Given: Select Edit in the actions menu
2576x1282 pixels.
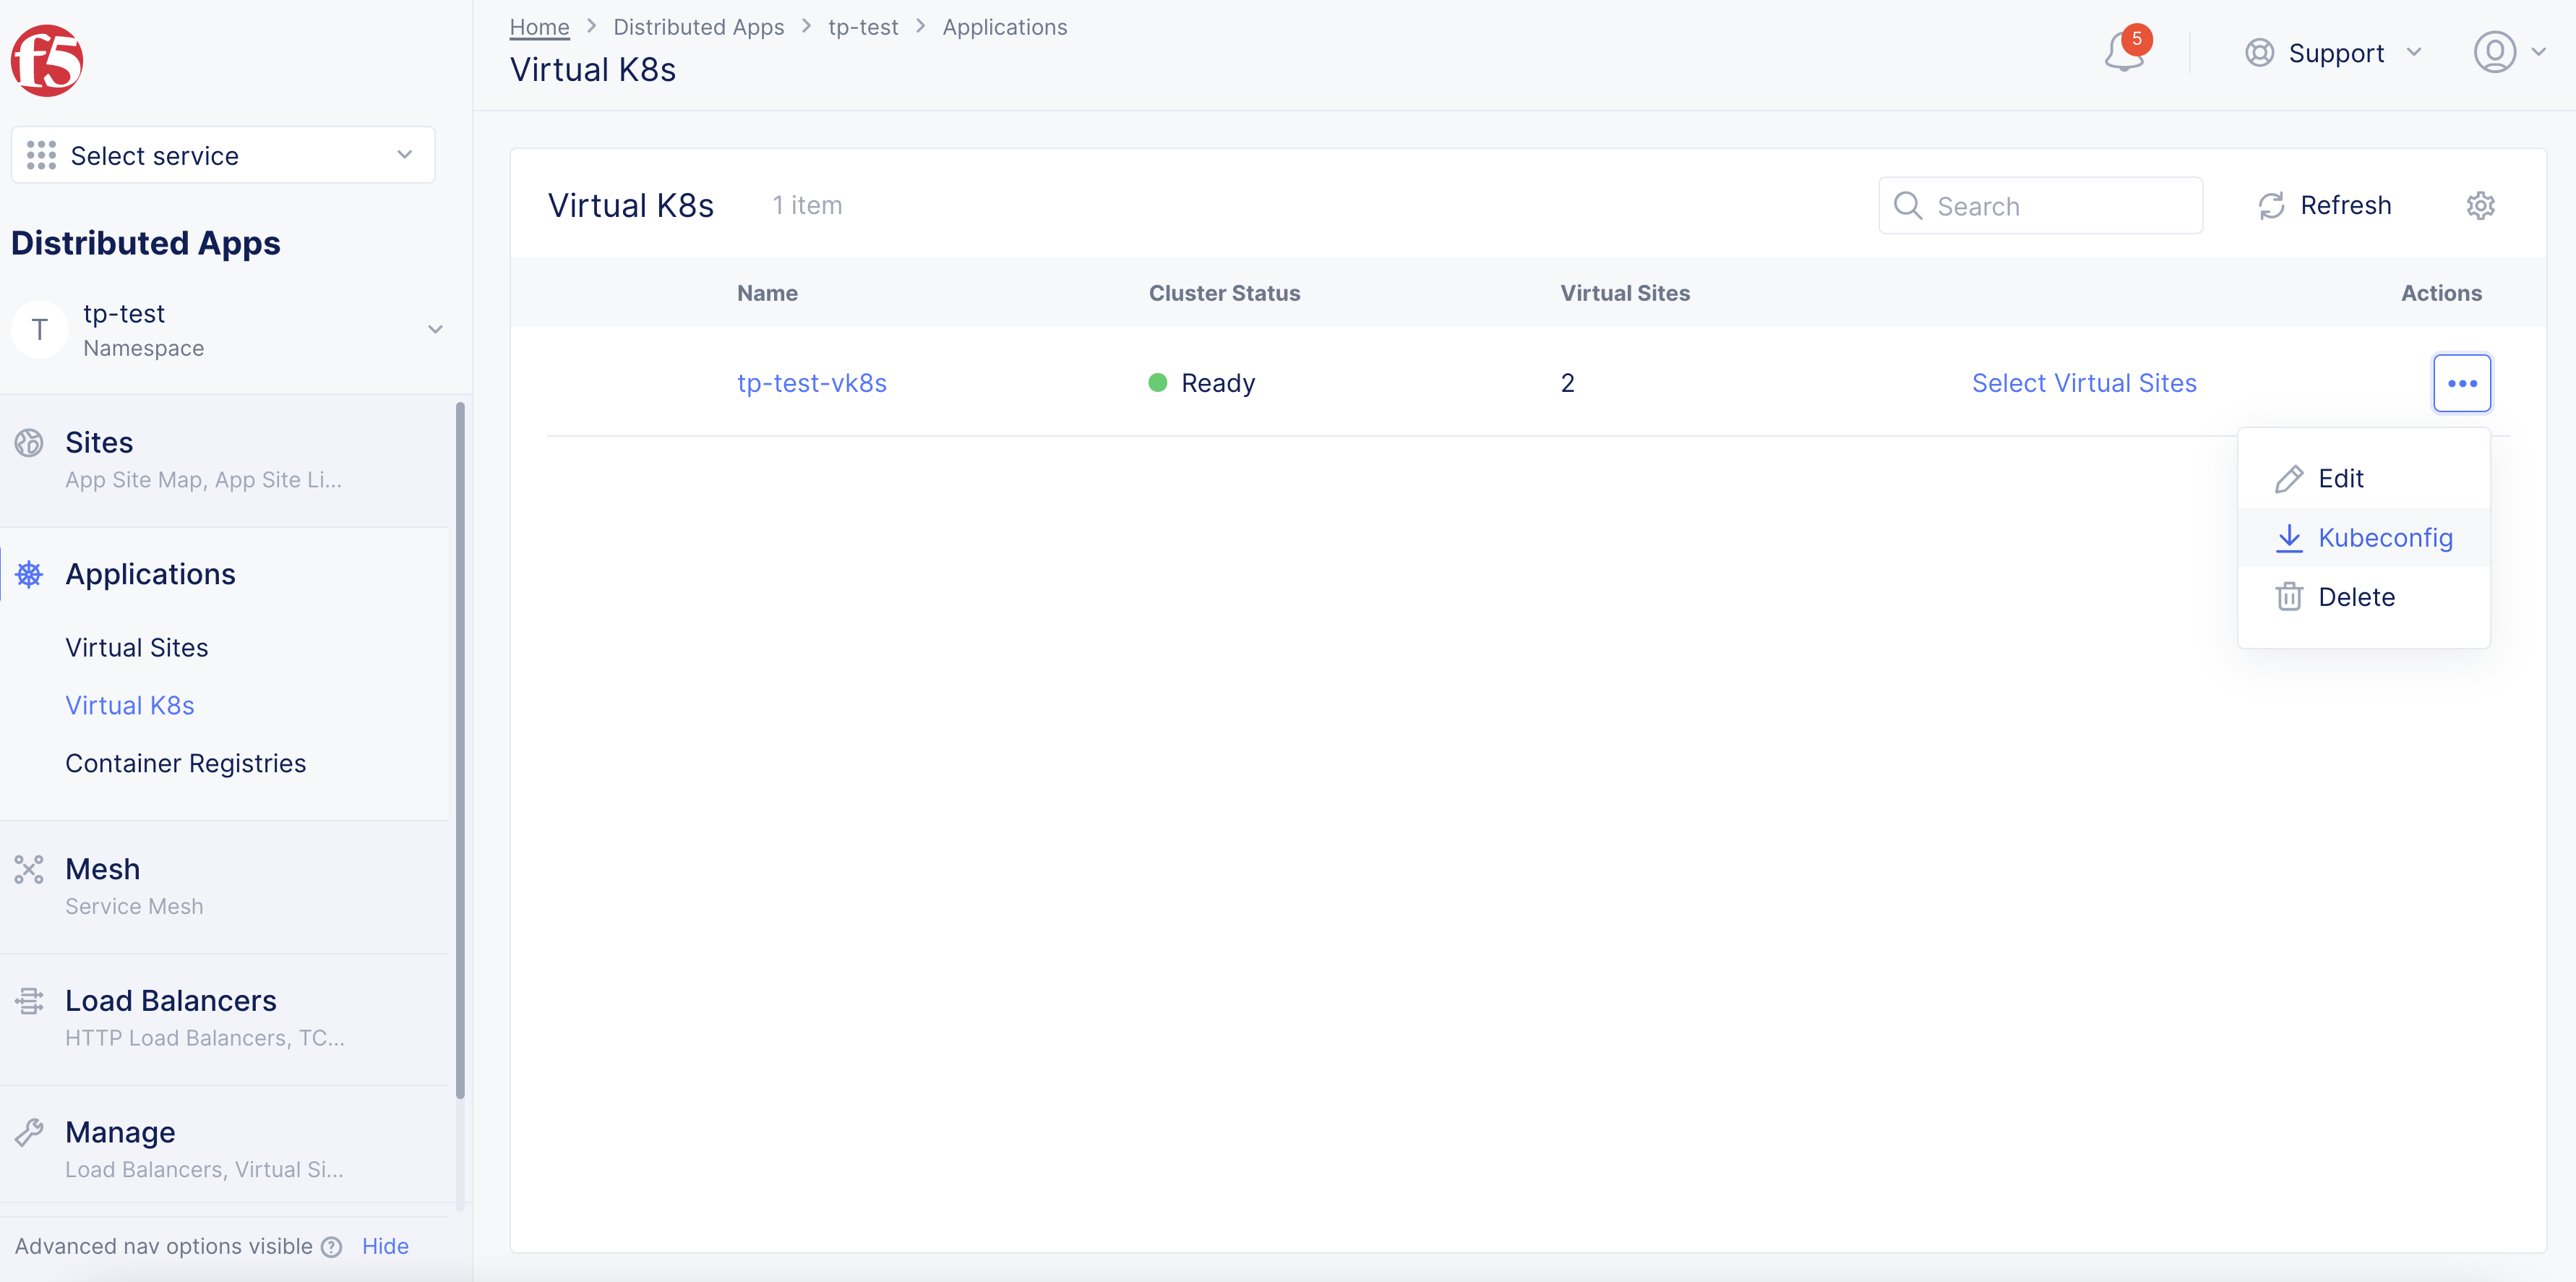Looking at the screenshot, I should [2340, 479].
